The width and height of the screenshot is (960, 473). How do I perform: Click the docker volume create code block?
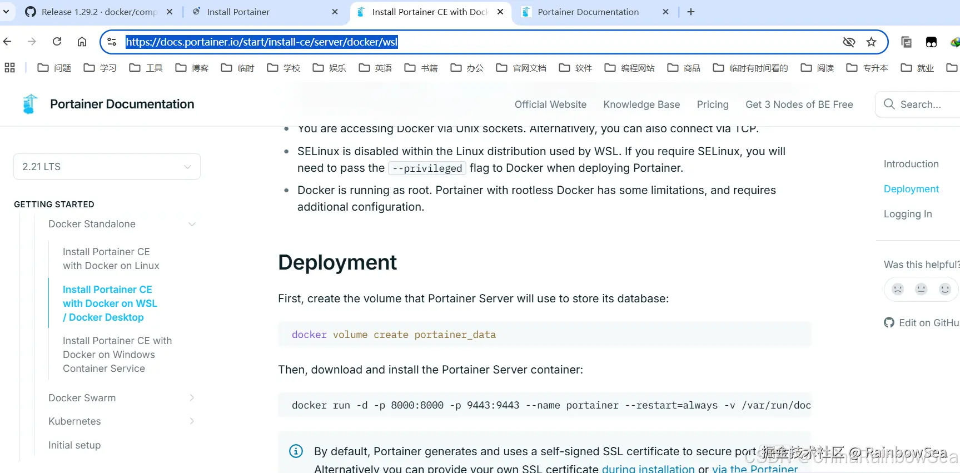[545, 335]
